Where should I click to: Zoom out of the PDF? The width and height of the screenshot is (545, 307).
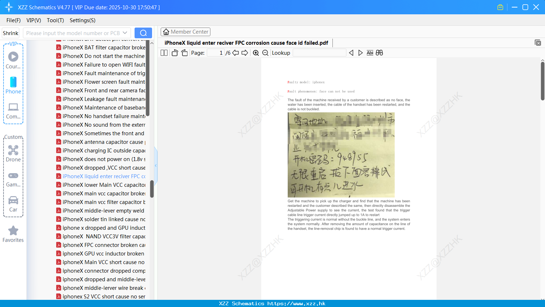[x=265, y=53]
